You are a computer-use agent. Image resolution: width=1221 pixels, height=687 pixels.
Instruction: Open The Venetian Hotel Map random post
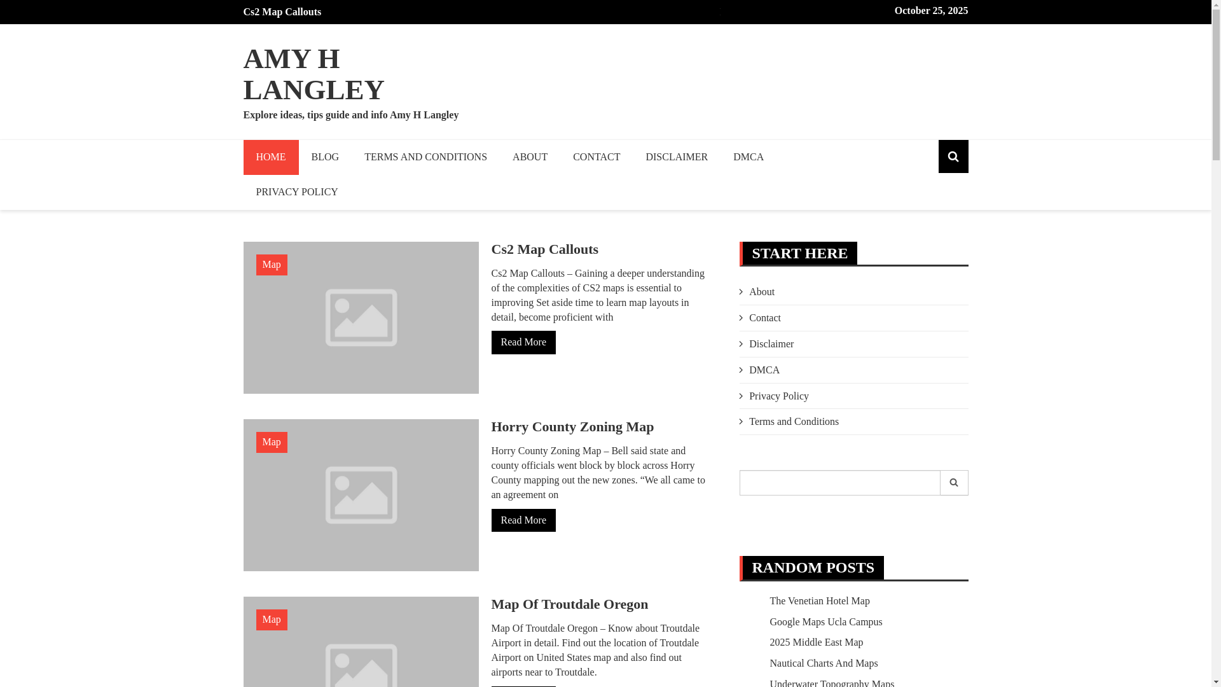[x=819, y=601]
